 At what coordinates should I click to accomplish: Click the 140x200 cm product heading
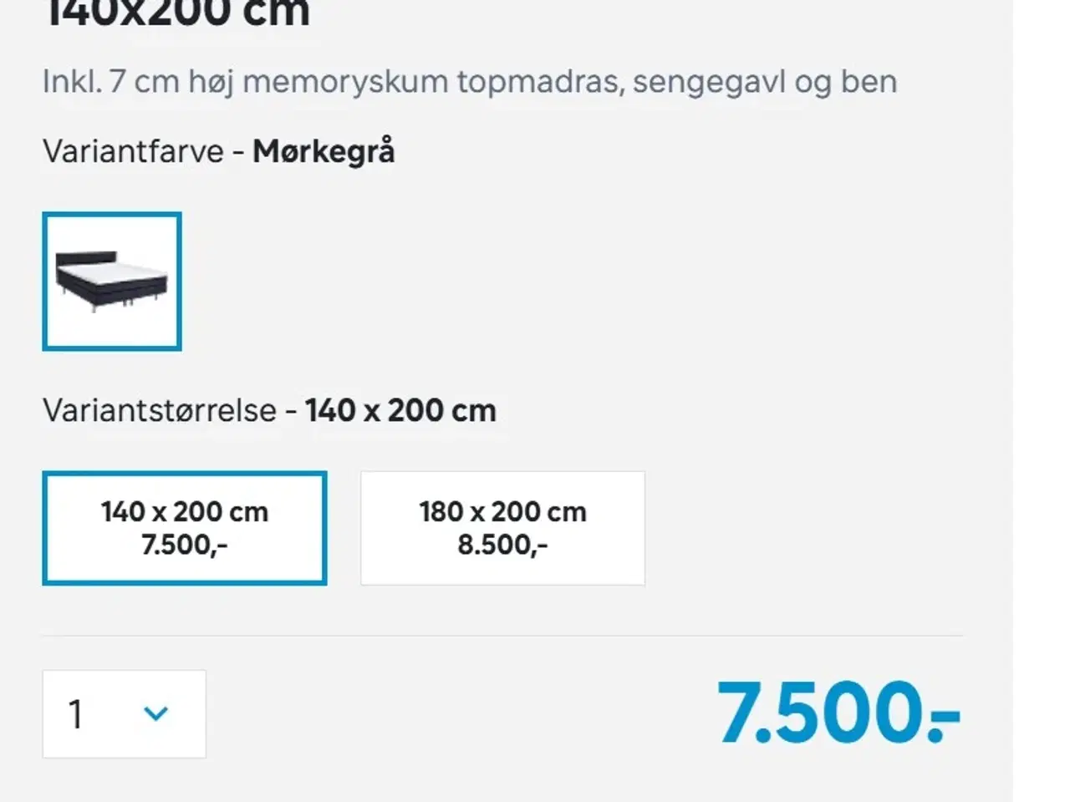point(176,13)
